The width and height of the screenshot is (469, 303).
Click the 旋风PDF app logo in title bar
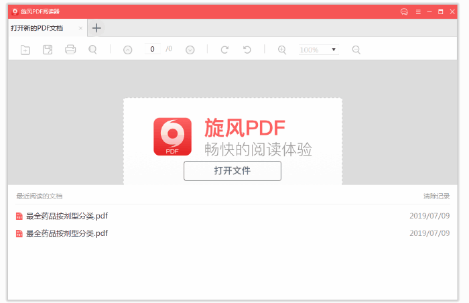click(x=15, y=11)
